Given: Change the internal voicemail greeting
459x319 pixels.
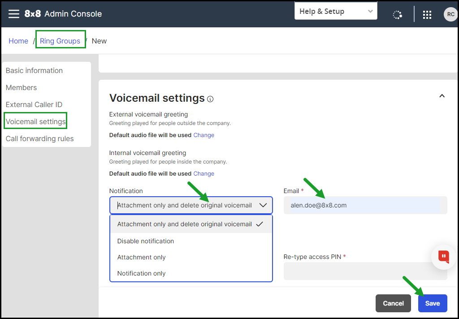Looking at the screenshot, I should coord(204,173).
